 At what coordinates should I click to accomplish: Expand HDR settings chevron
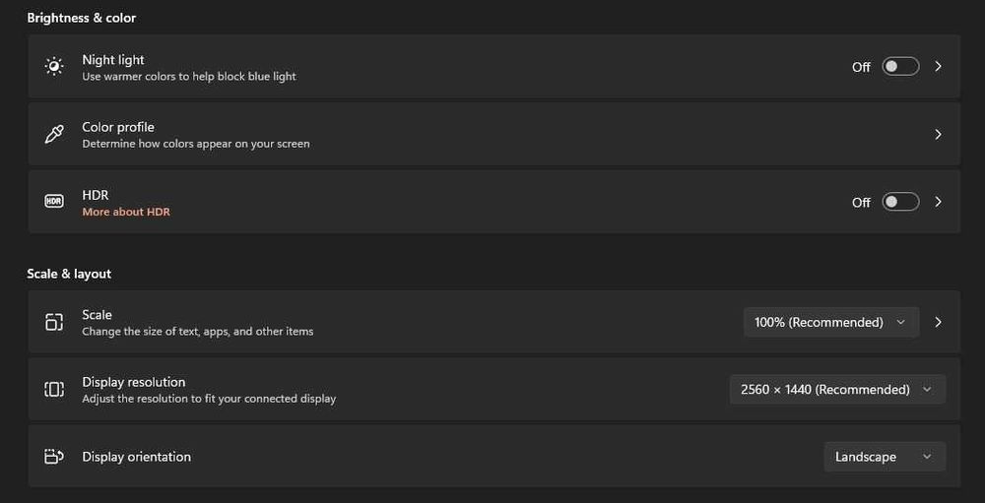(938, 202)
